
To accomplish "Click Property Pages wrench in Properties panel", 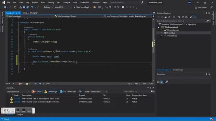I will pos(166,82).
